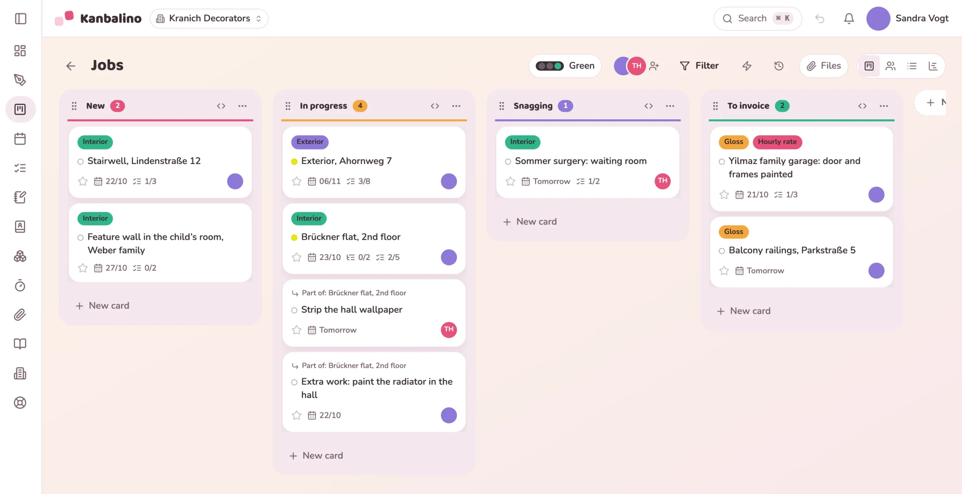Switch to the people view
The image size is (962, 494).
[x=890, y=66]
